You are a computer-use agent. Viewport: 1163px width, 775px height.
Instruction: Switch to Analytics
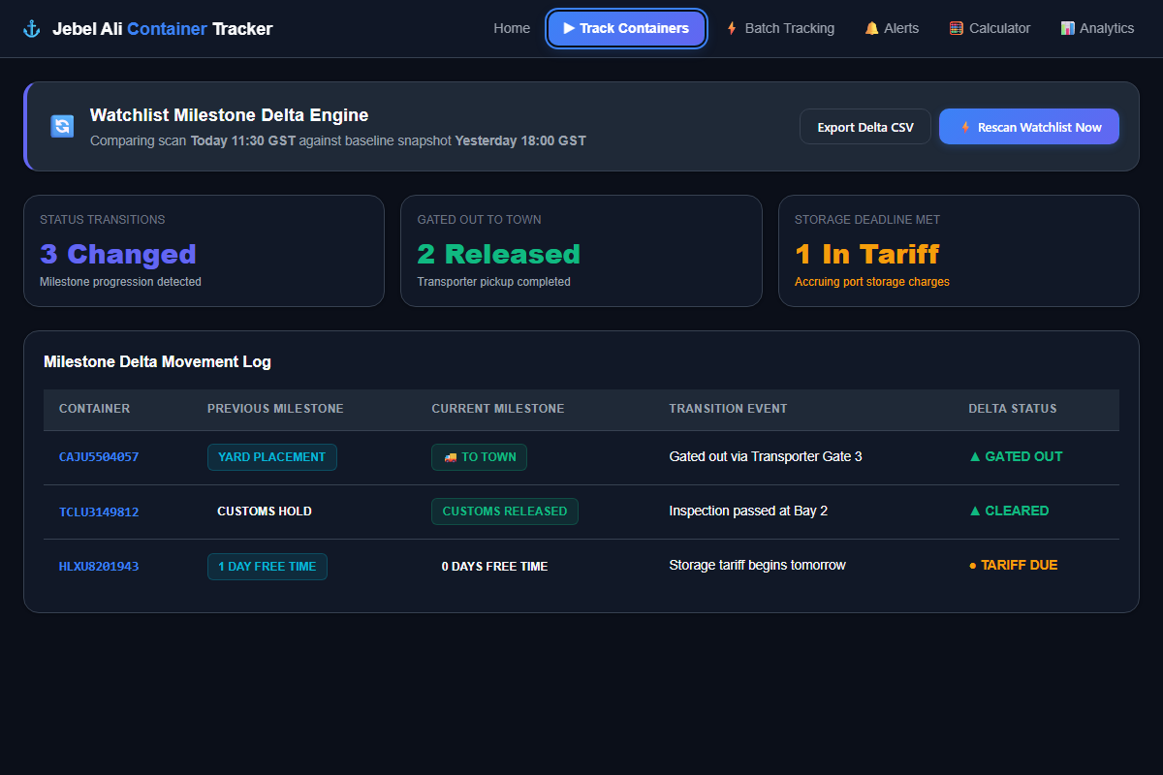(1097, 28)
